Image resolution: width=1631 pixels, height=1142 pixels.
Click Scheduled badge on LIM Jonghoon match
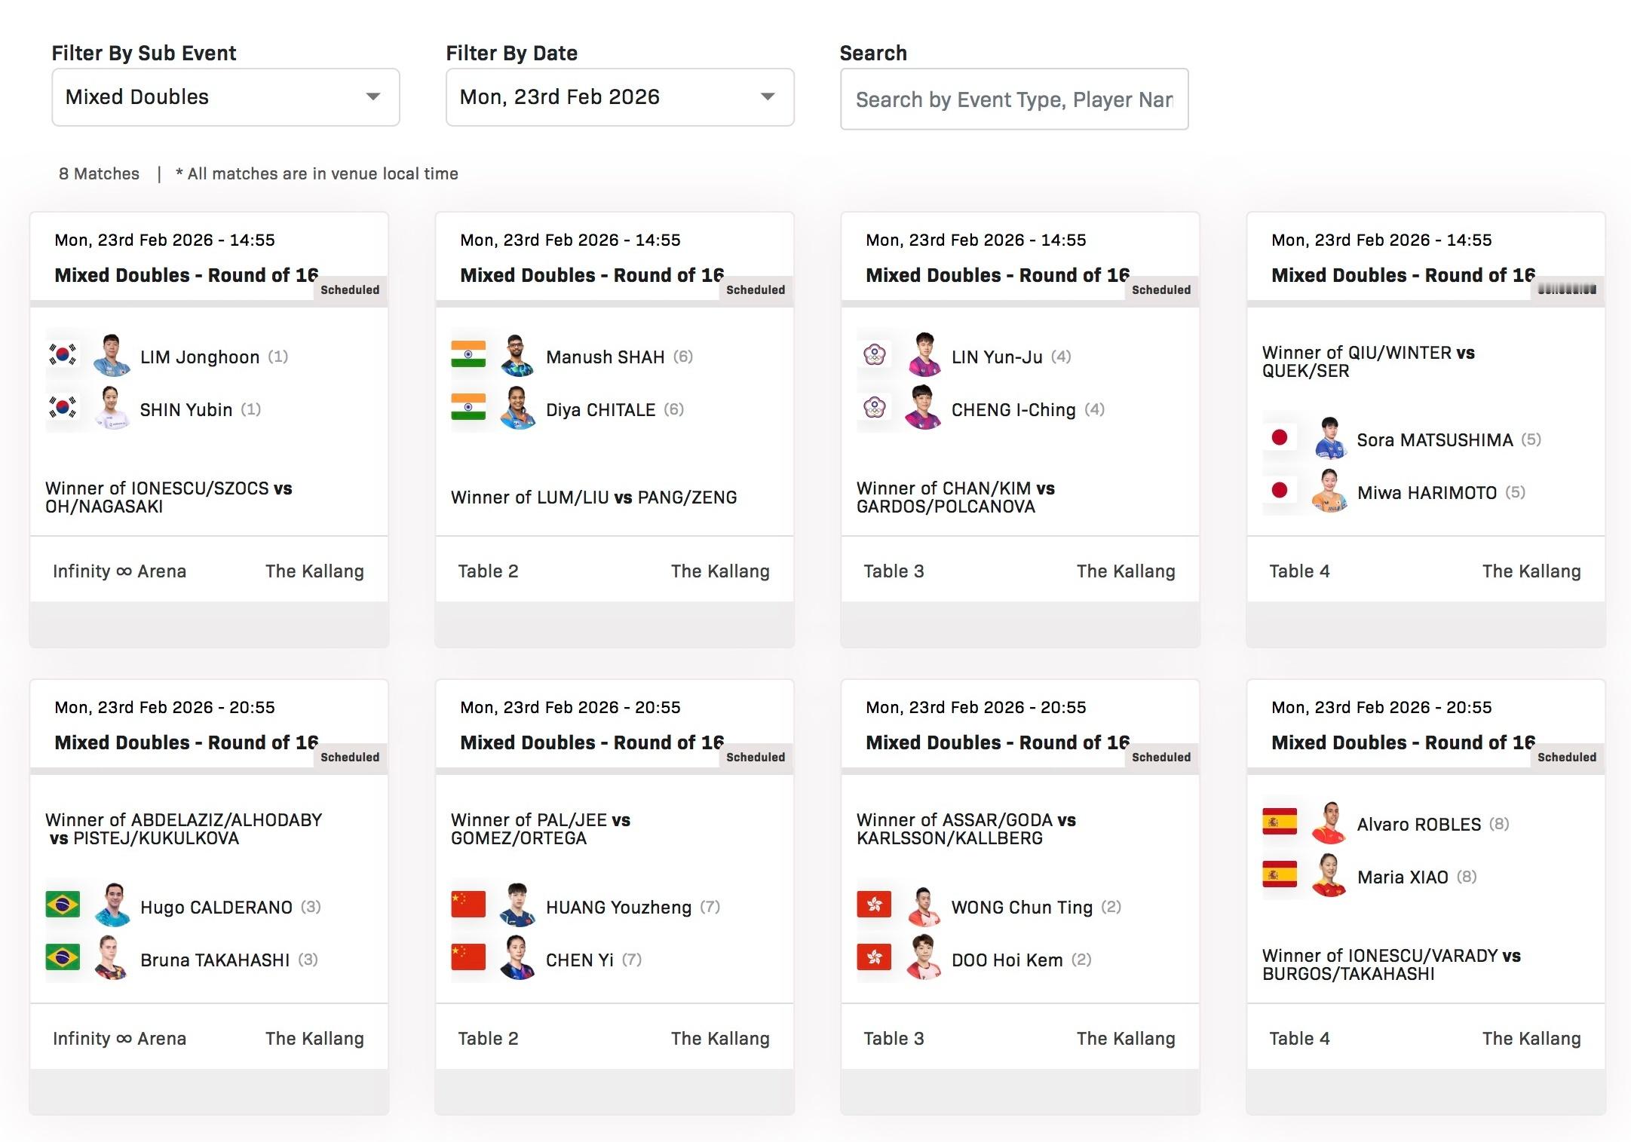[x=350, y=290]
